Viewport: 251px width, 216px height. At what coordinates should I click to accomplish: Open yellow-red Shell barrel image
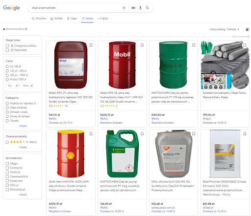(x=71, y=153)
